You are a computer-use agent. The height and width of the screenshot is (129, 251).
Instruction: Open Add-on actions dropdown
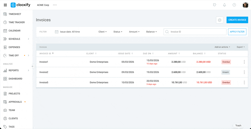point(222,47)
